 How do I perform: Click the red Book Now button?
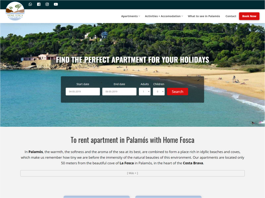point(249,16)
